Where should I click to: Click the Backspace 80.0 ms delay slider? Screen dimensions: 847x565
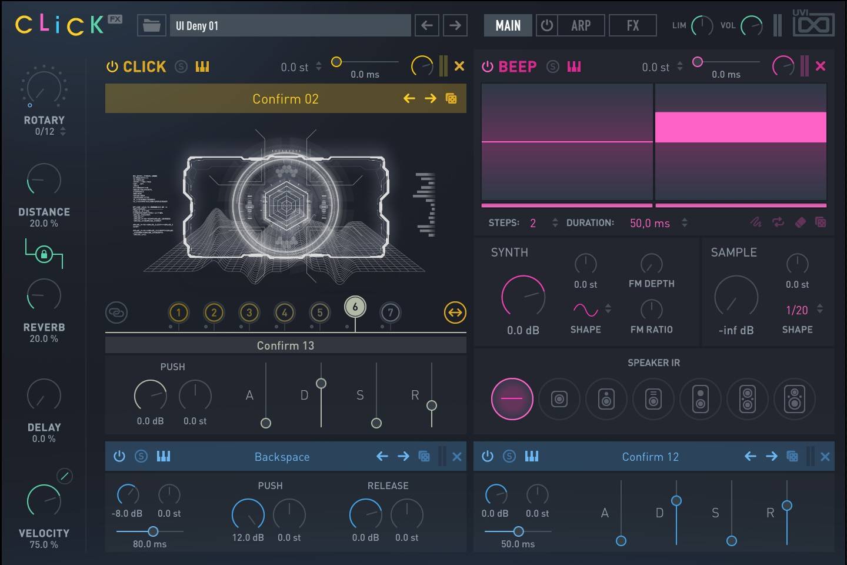coord(153,531)
